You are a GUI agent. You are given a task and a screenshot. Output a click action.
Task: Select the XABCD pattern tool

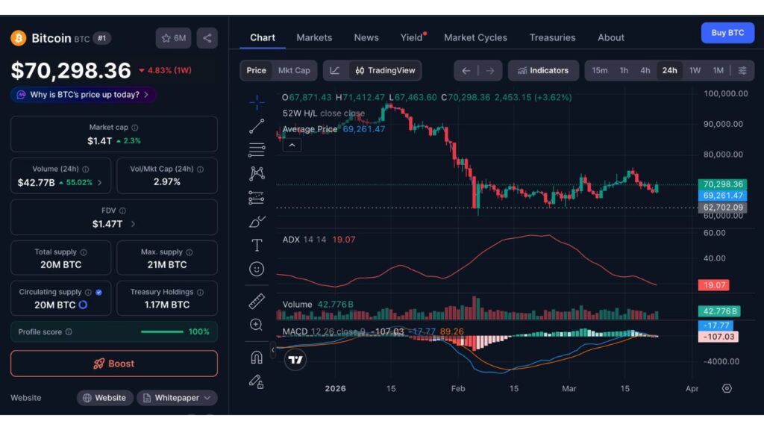257,172
